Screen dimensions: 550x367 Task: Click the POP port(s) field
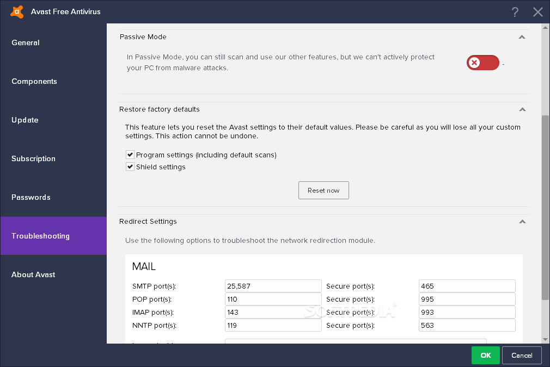[x=273, y=299]
